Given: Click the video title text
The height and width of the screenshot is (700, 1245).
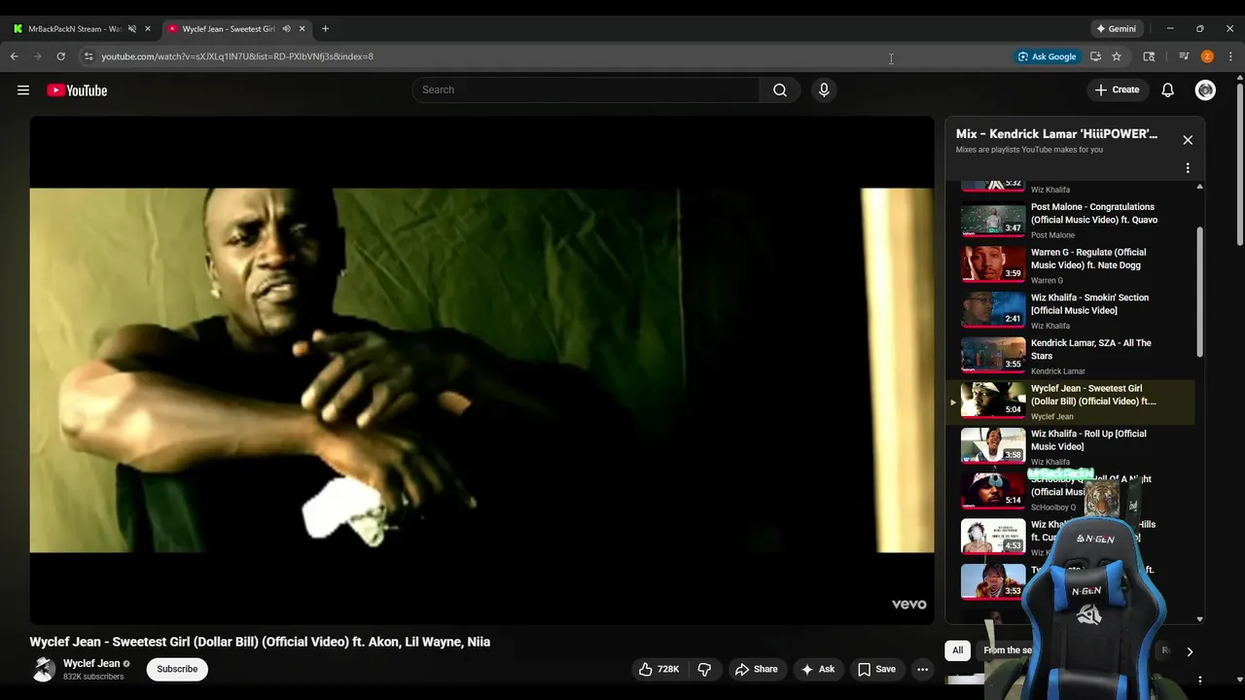Looking at the screenshot, I should (x=260, y=642).
